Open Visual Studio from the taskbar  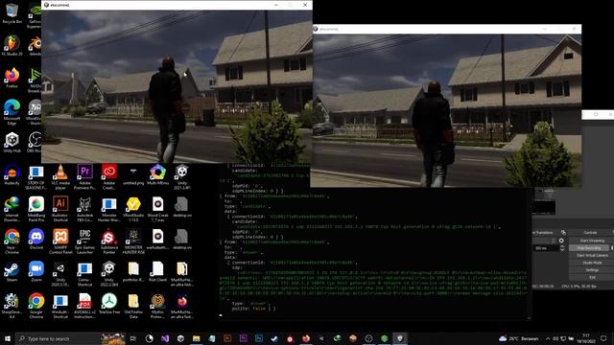(x=165, y=338)
